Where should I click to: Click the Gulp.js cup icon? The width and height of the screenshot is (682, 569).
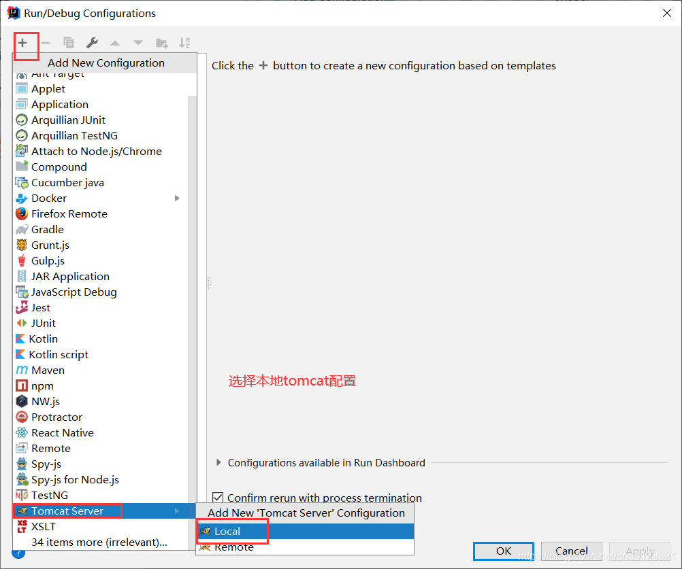(x=22, y=260)
